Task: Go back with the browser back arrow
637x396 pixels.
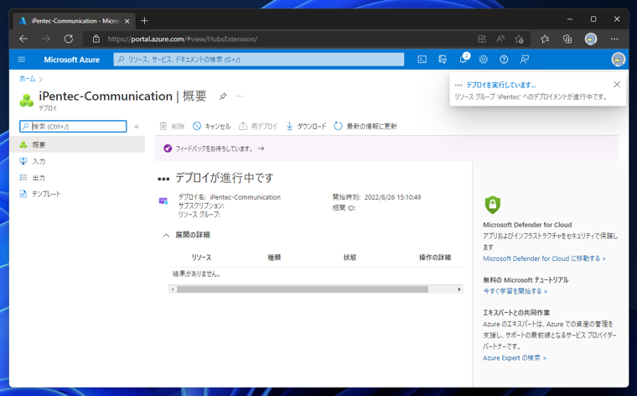Action: point(23,39)
